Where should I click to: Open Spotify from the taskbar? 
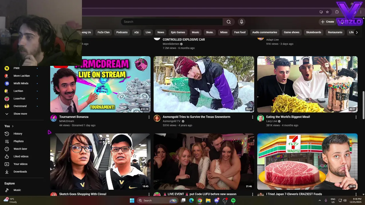[x=233, y=200]
